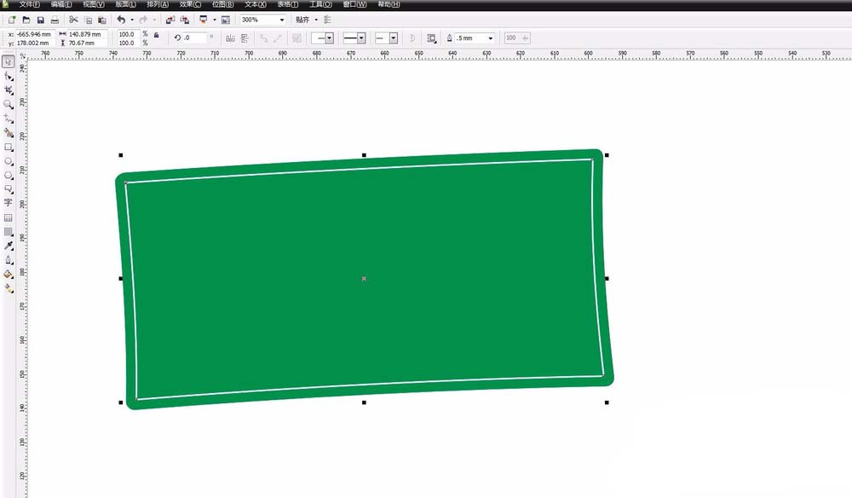852x498 pixels.
Task: Open the 文件(F) menu
Action: click(x=29, y=4)
